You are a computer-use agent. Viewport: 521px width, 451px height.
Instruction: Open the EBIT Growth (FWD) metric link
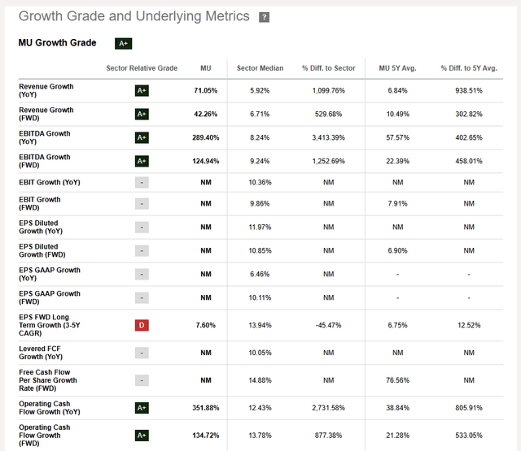(x=40, y=204)
